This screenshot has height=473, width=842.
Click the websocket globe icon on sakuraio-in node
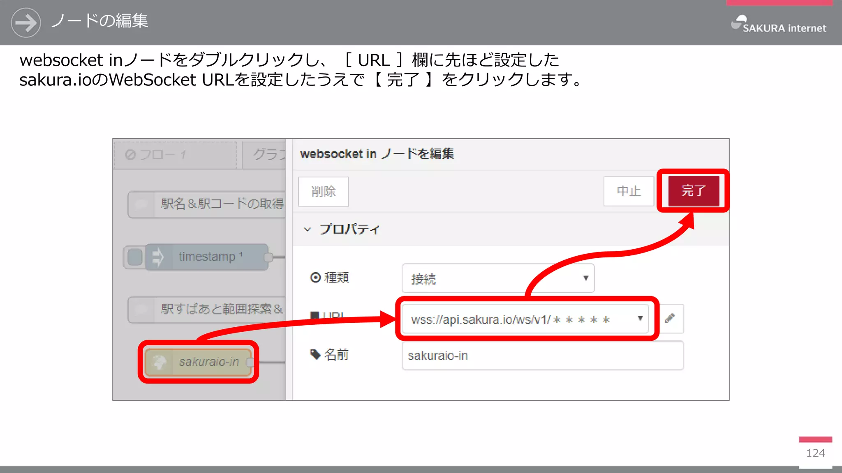pos(159,362)
